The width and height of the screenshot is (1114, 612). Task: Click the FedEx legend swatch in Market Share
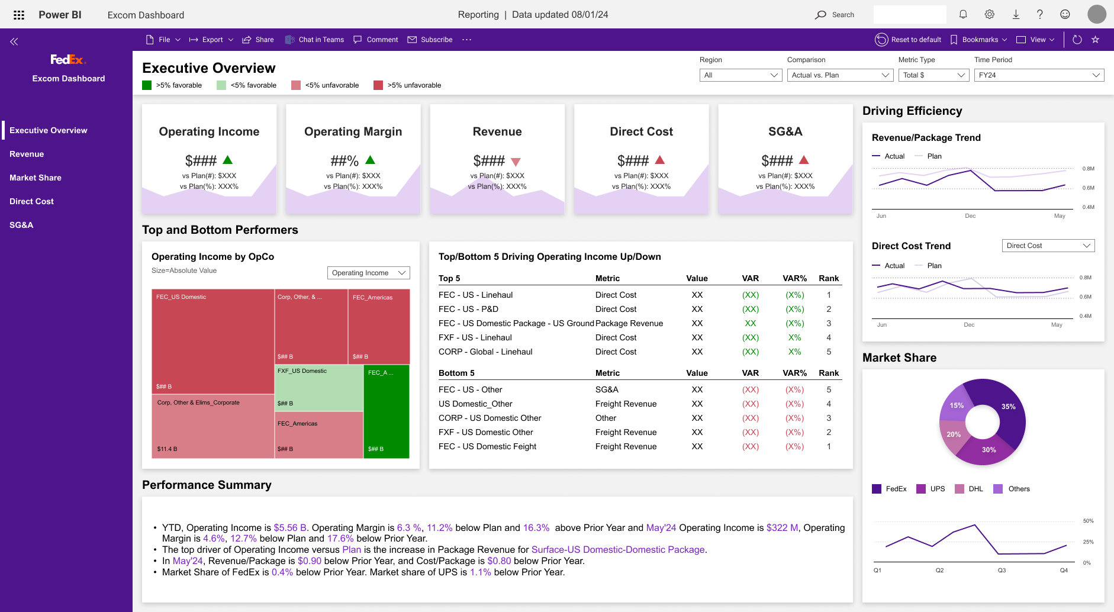click(x=877, y=489)
